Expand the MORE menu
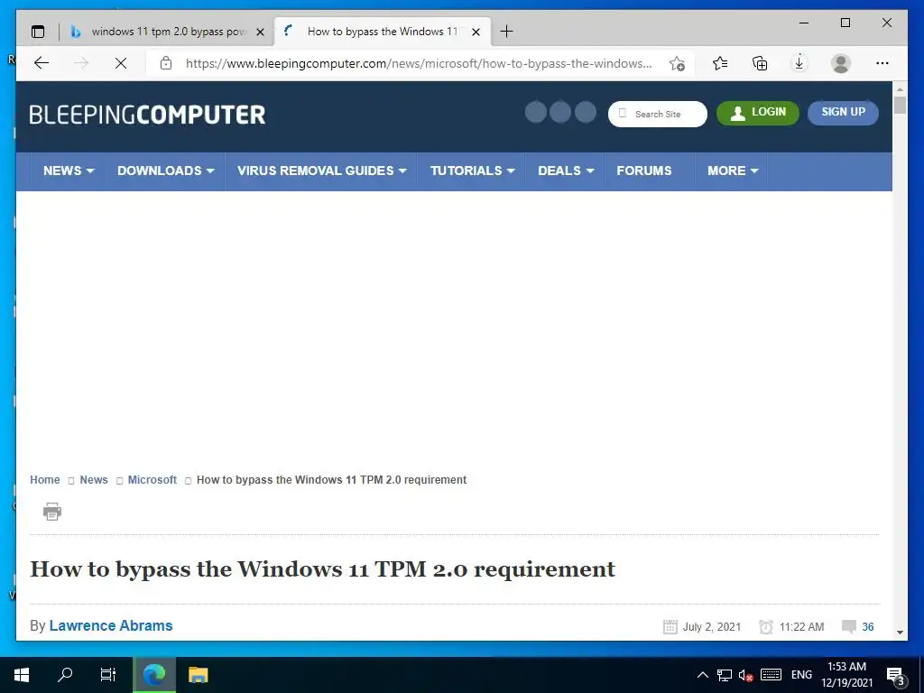 click(733, 171)
